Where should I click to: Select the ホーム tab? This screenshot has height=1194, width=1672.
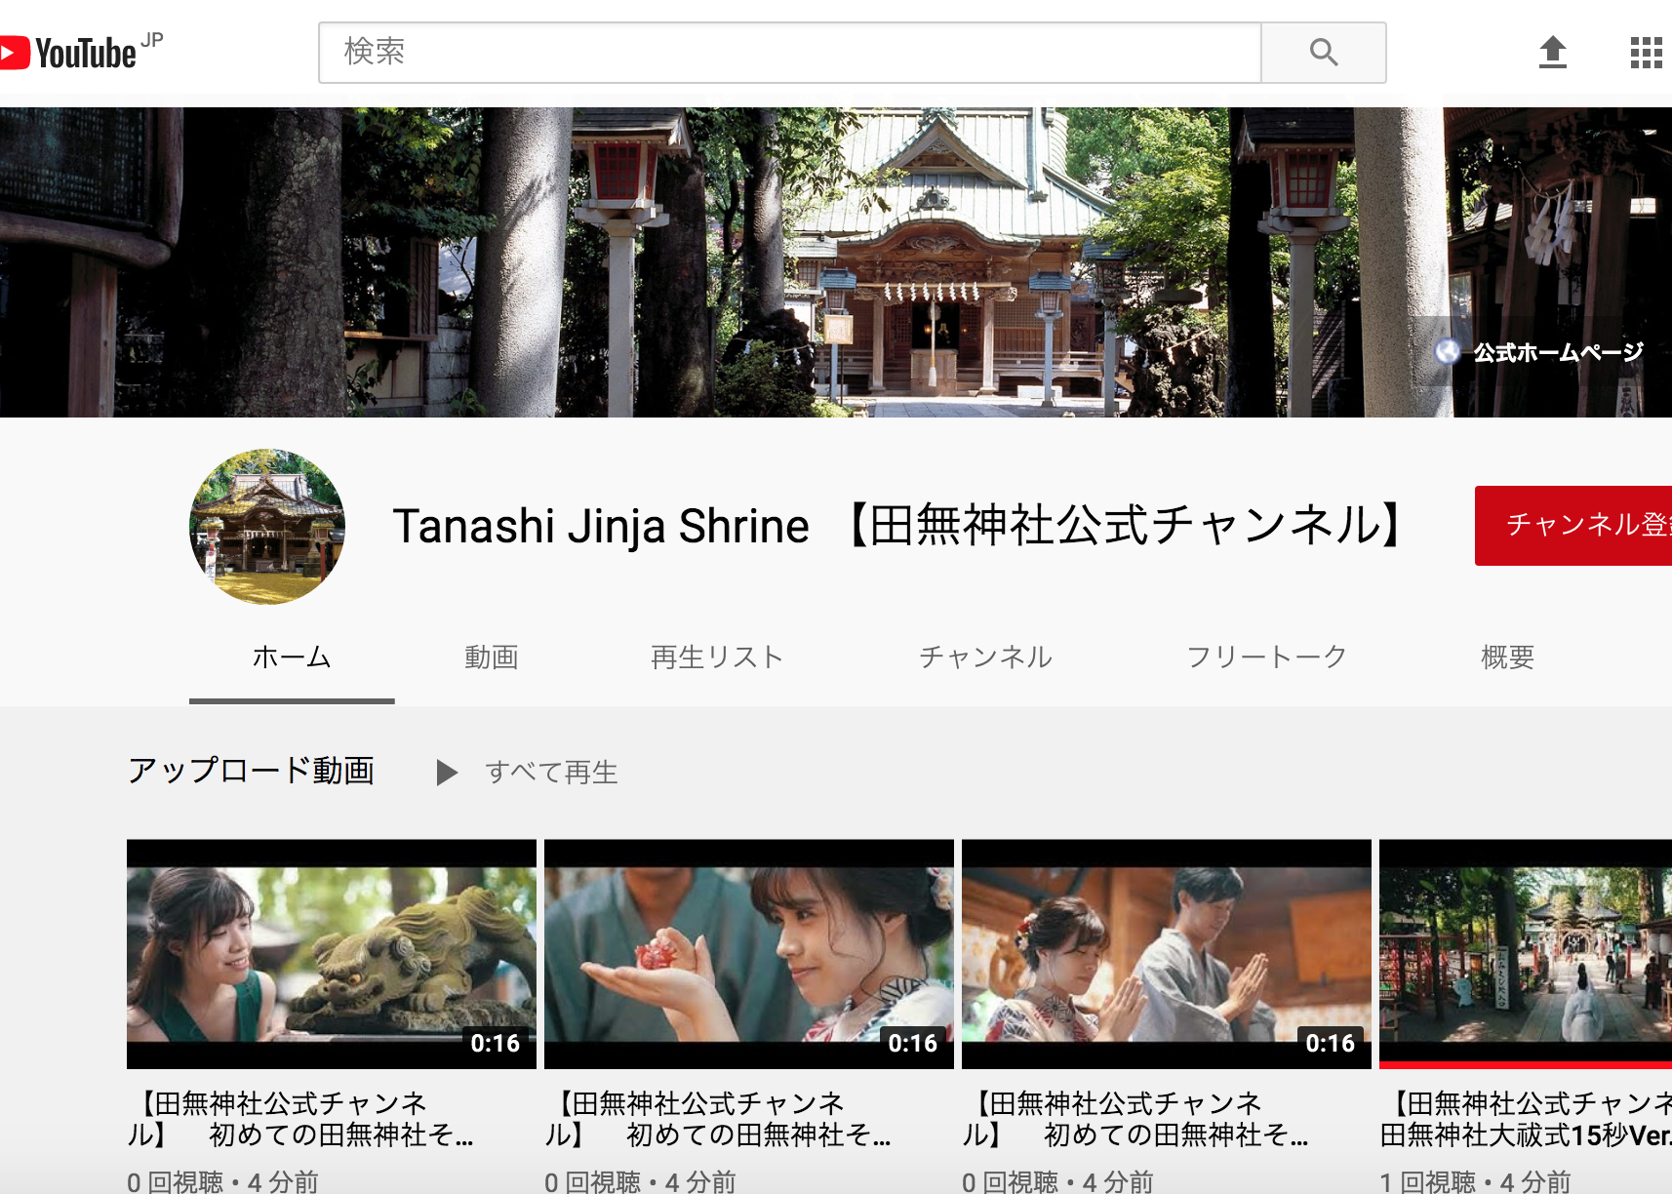click(292, 657)
